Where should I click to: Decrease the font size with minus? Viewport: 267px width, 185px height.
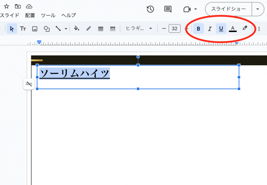tap(164, 29)
